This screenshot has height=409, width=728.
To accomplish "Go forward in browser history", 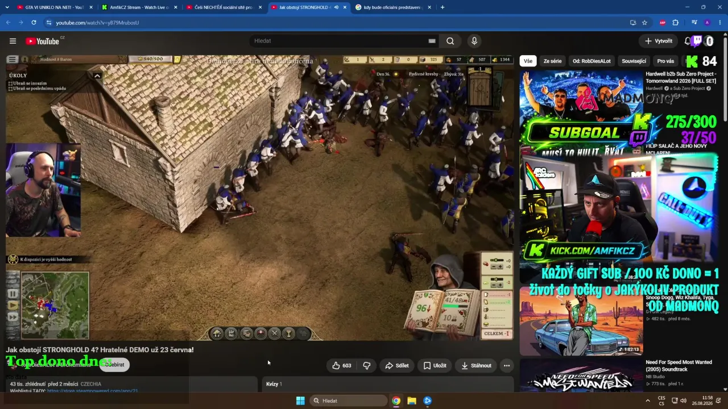I will pyautogui.click(x=20, y=23).
